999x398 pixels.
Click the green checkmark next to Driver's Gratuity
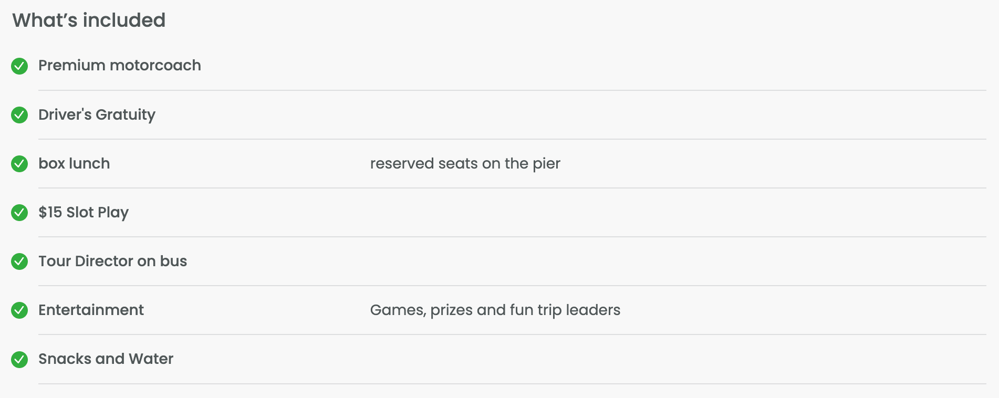(19, 115)
